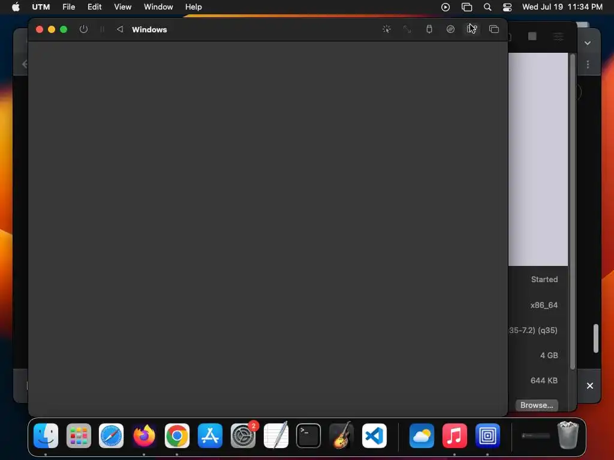
Task: Select the 'x86_64' architecture value
Action: coord(544,305)
